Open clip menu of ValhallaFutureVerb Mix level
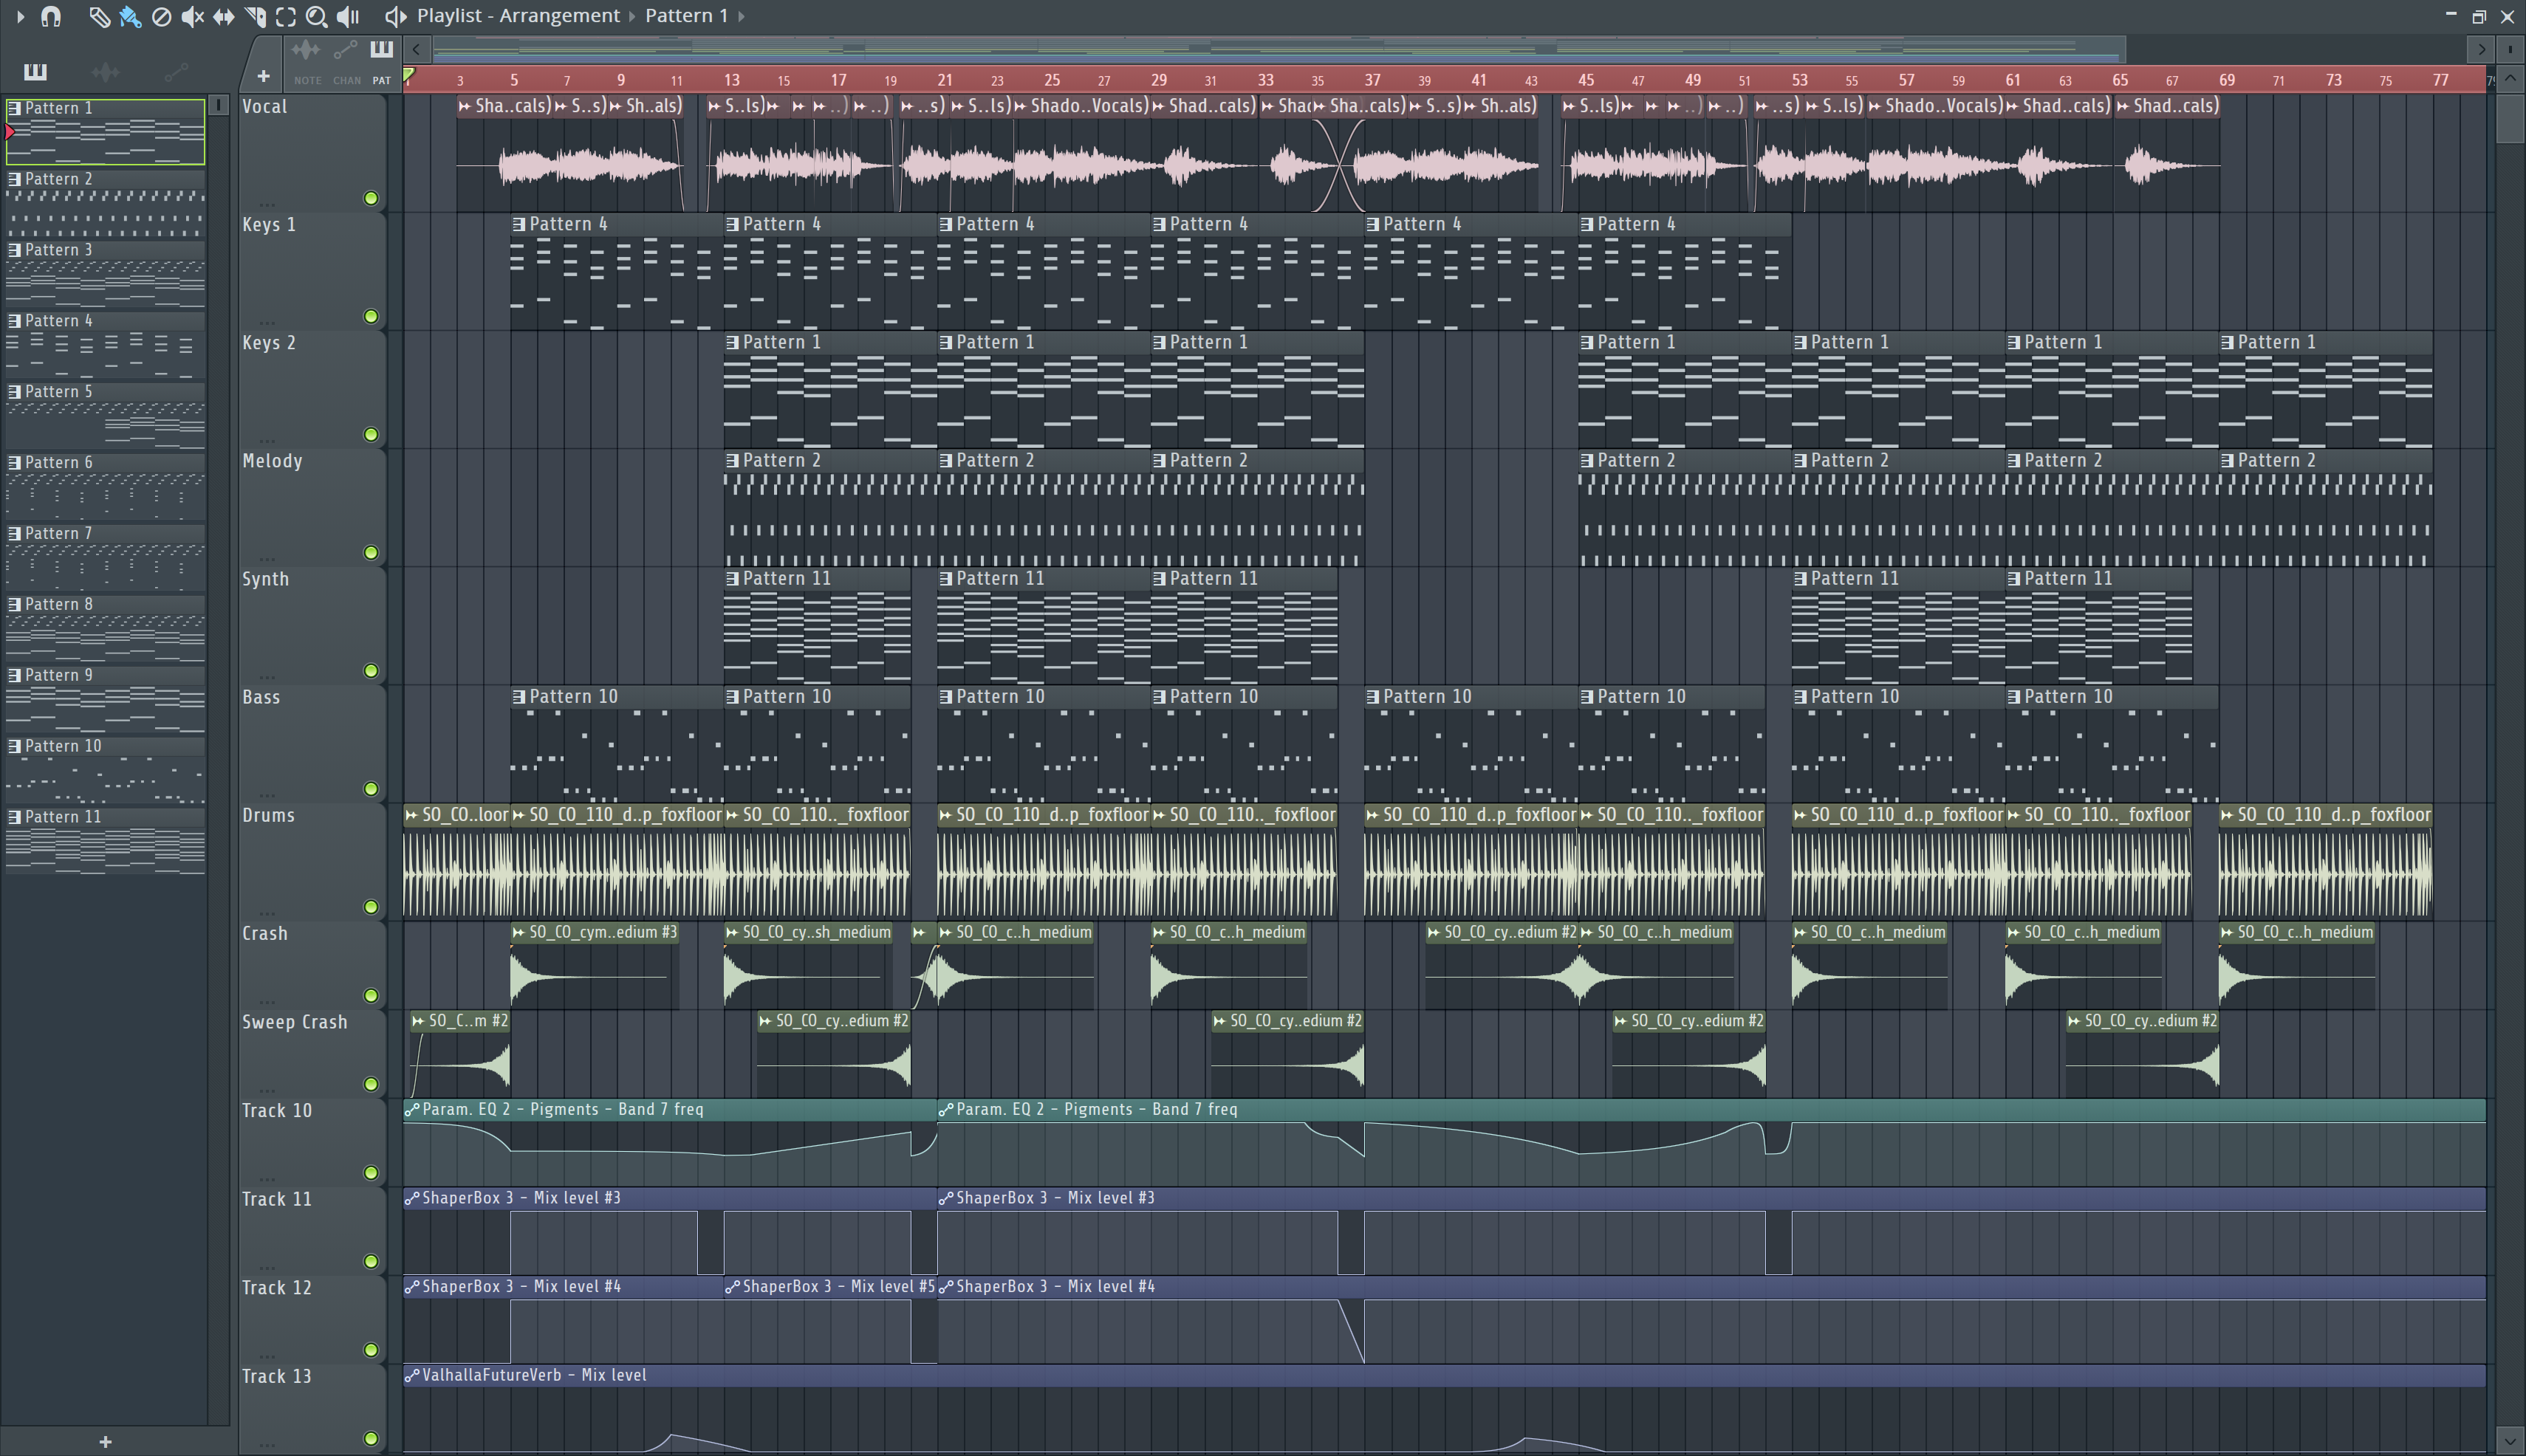The image size is (2526, 1456). click(x=412, y=1376)
